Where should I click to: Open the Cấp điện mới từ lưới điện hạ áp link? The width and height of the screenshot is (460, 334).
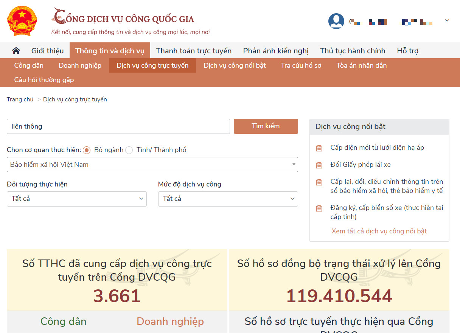pyautogui.click(x=377, y=148)
